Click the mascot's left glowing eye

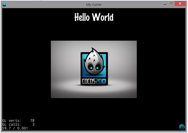(91, 68)
